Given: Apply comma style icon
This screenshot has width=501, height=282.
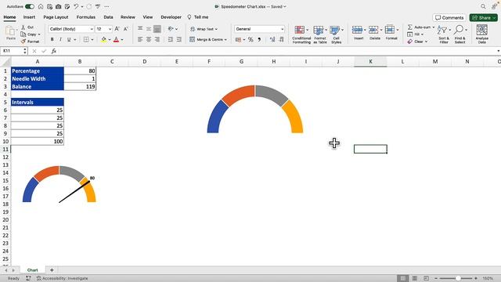Looking at the screenshot, I should tap(259, 40).
